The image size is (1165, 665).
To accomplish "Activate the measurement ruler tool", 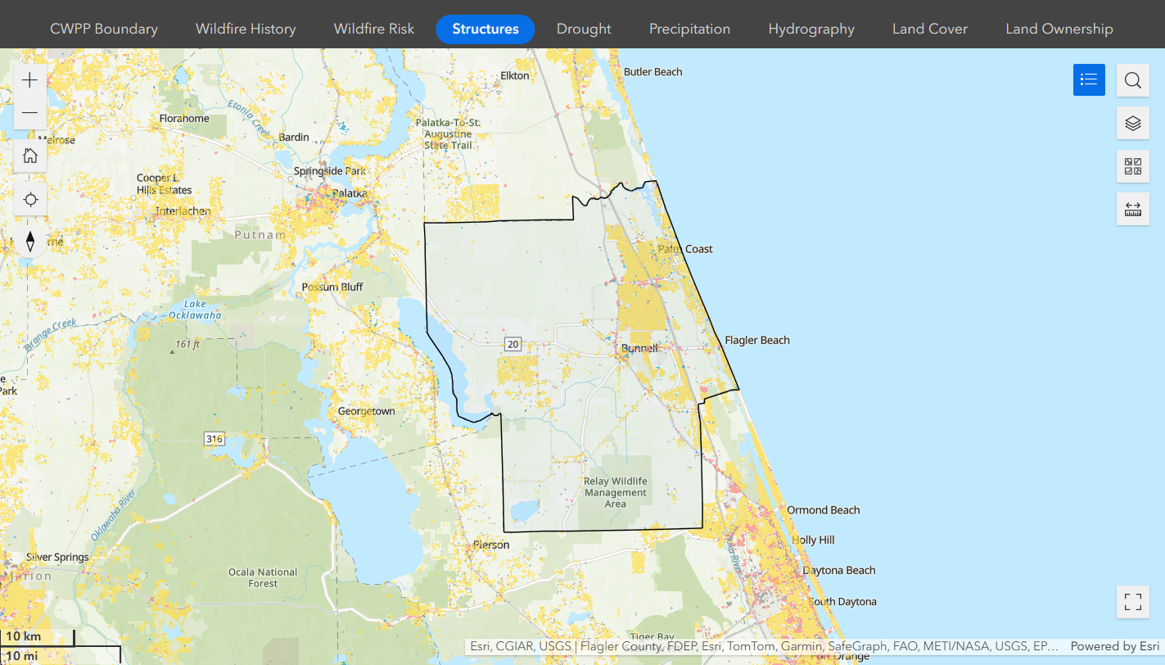I will pos(1132,209).
